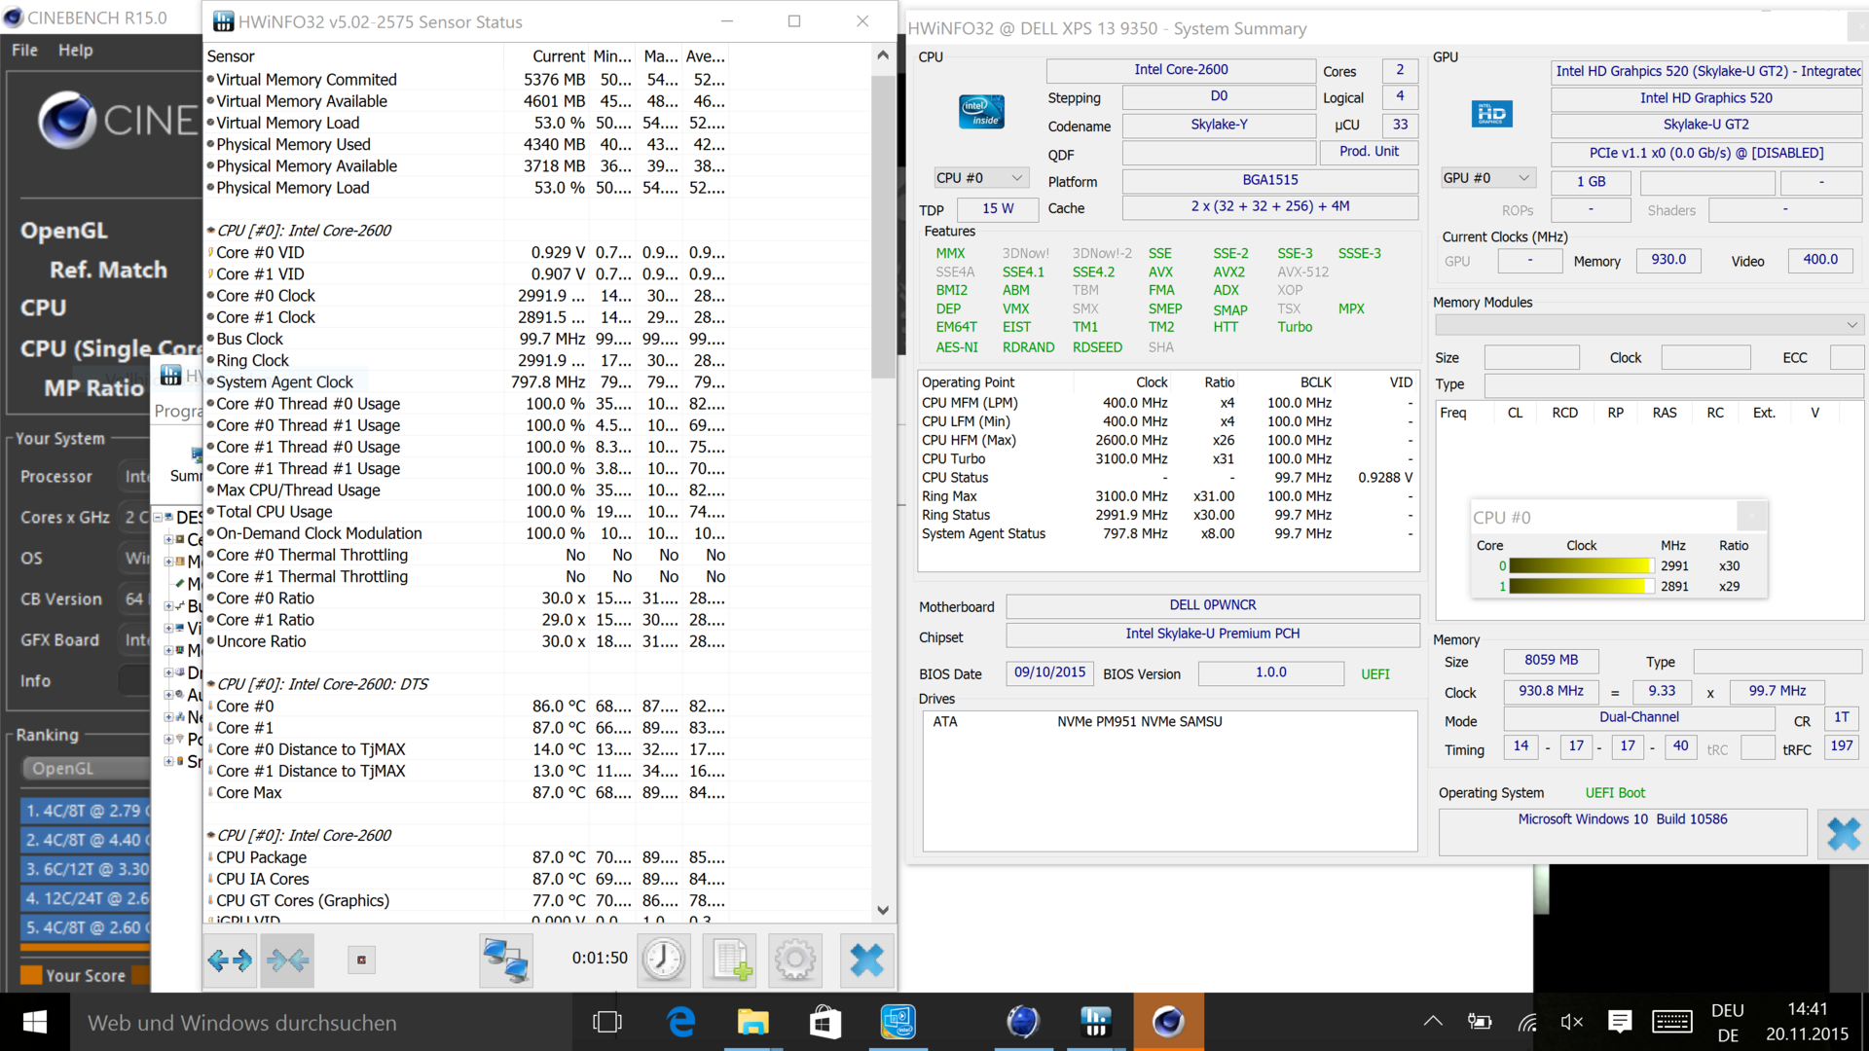Click the logging sheet icon with green plus
1869x1051 pixels.
pyautogui.click(x=731, y=960)
